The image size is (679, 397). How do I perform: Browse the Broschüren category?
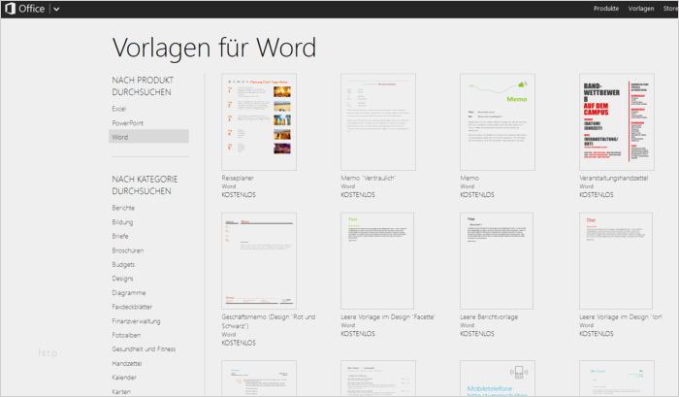tap(128, 250)
